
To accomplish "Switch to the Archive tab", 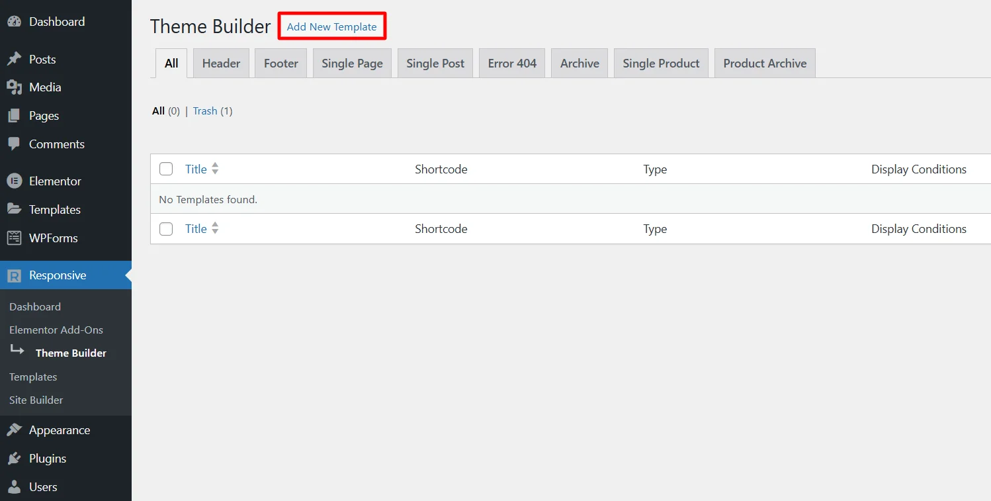I will click(580, 64).
